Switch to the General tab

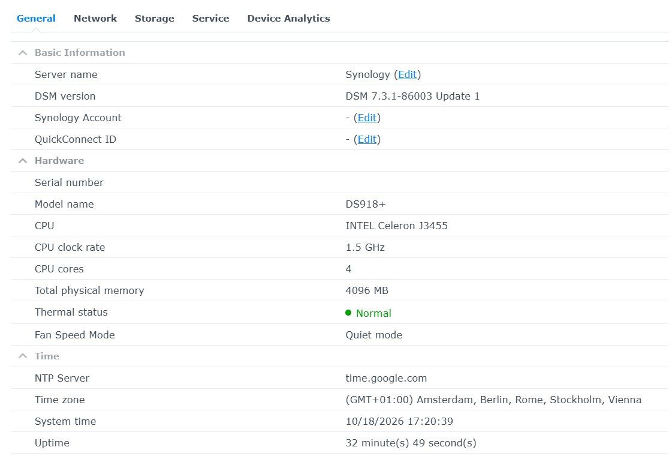[36, 19]
